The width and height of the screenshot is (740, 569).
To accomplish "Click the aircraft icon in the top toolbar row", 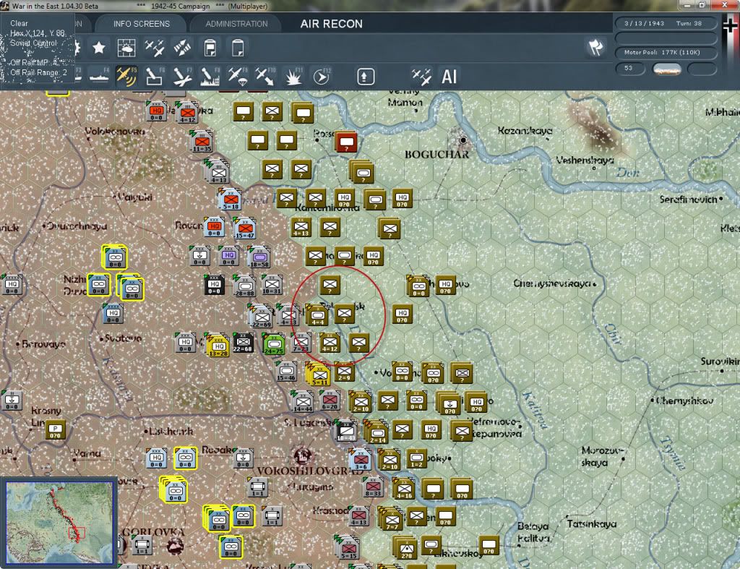I will pos(155,48).
